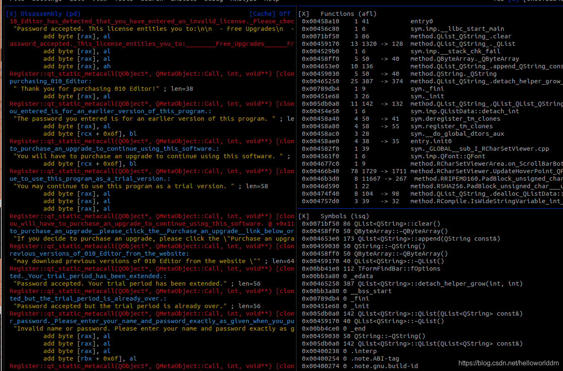
Task: Close the Symbols (isq) panel with [X]
Action: pyautogui.click(x=304, y=216)
